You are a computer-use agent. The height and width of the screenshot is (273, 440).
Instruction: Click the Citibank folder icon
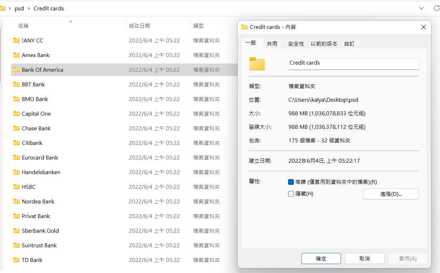(x=16, y=143)
